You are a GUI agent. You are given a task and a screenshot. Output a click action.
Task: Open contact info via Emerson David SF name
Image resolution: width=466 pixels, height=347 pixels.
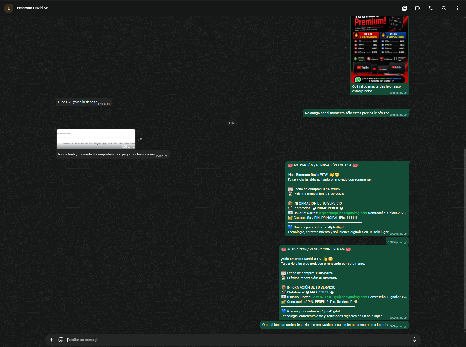coord(32,8)
